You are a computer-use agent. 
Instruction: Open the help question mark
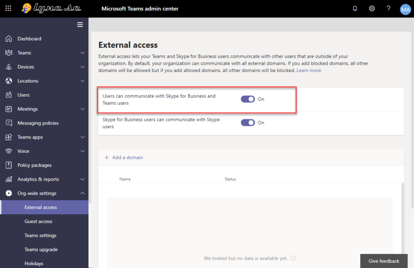click(389, 8)
